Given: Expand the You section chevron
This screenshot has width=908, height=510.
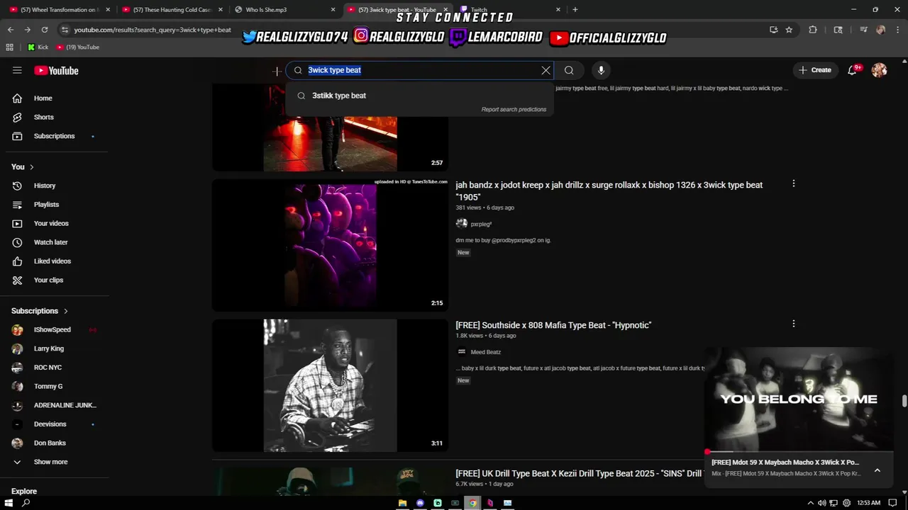Looking at the screenshot, I should tap(31, 167).
